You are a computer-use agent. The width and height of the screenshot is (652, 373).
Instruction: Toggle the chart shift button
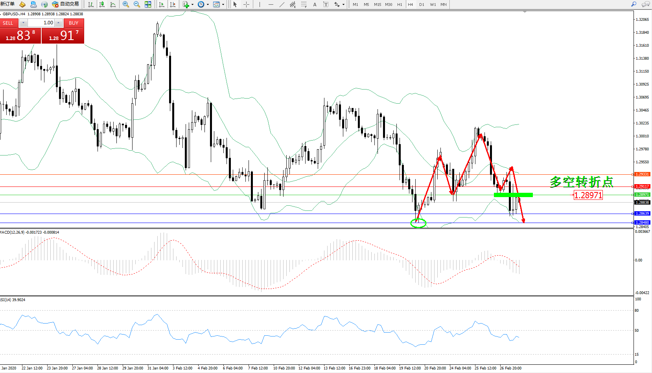pos(173,4)
